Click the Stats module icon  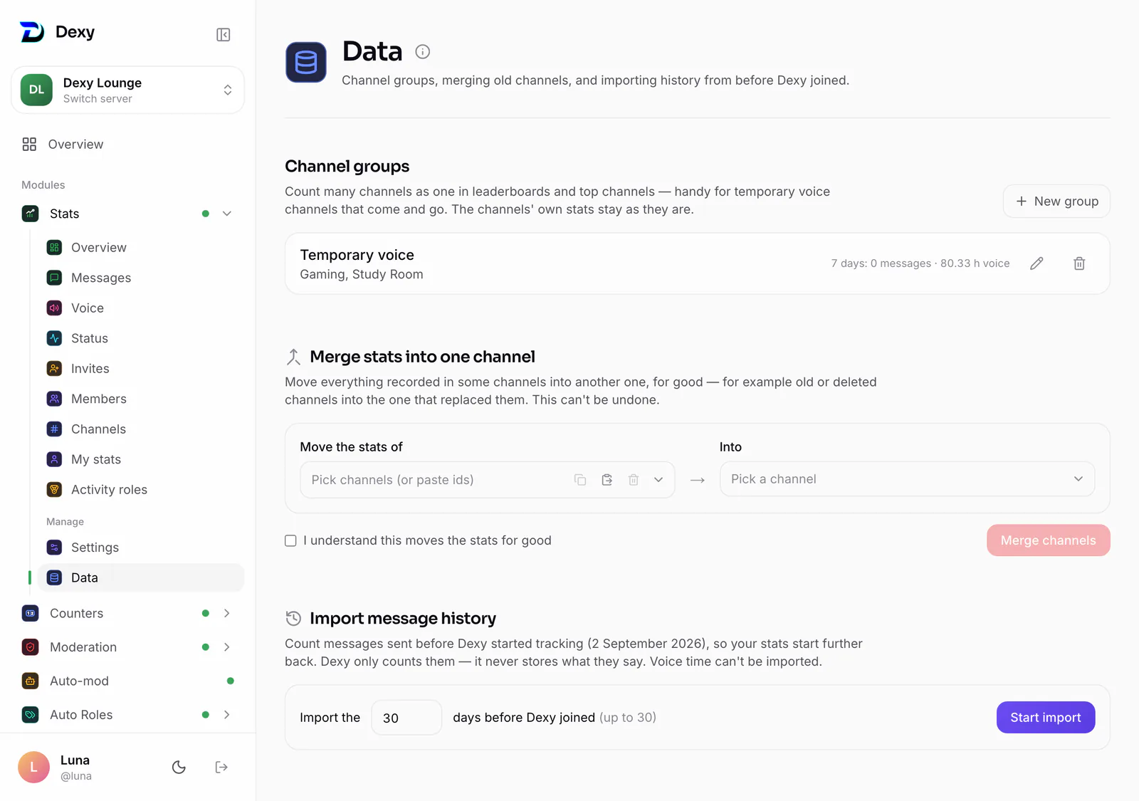click(x=31, y=214)
